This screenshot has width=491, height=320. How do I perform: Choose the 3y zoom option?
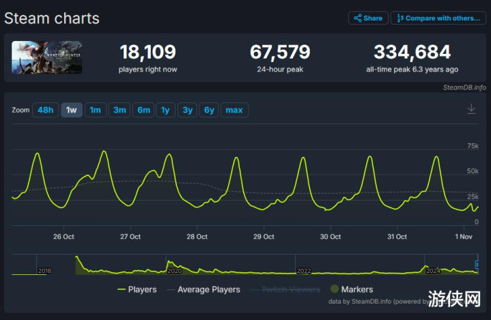[187, 110]
